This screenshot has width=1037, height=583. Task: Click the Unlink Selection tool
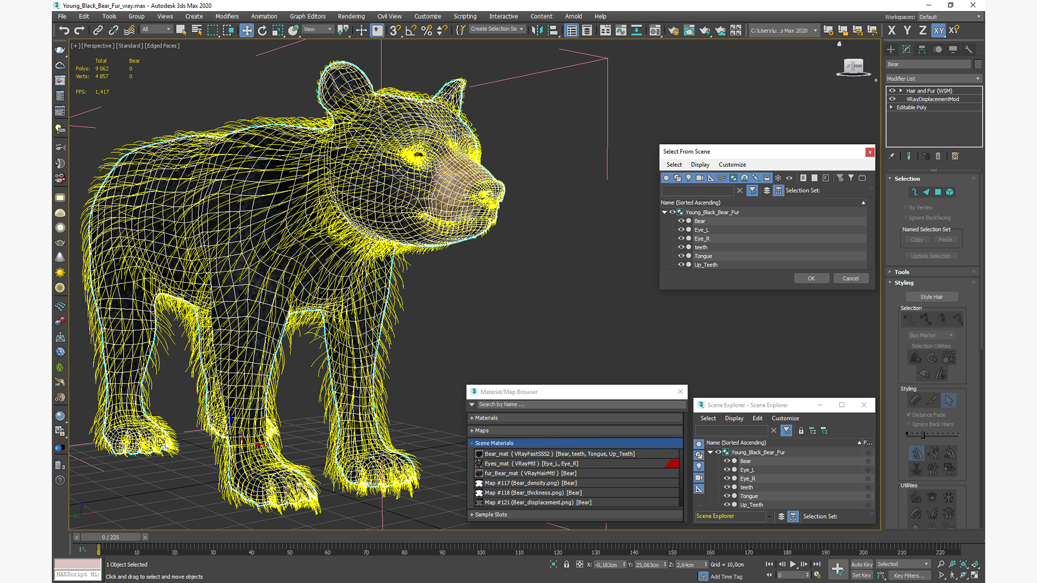point(113,30)
